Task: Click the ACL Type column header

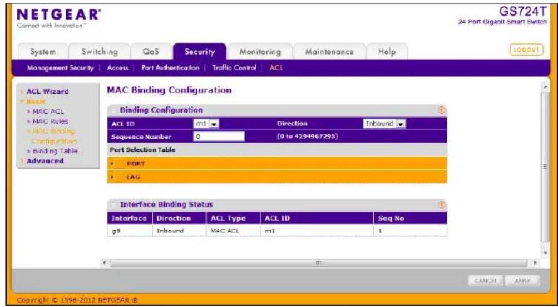Action: [233, 218]
